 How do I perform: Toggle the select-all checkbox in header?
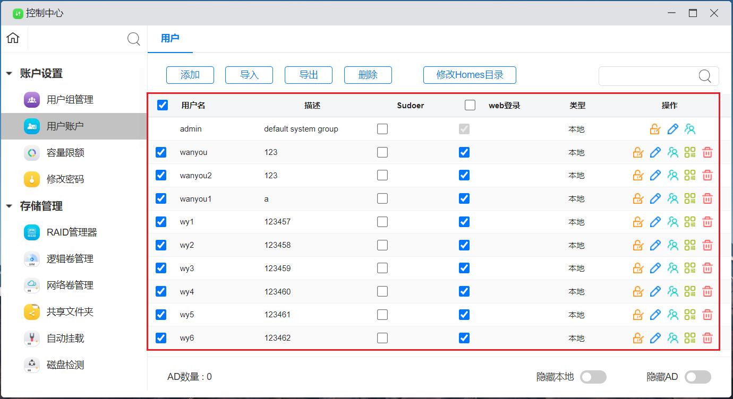(x=163, y=105)
